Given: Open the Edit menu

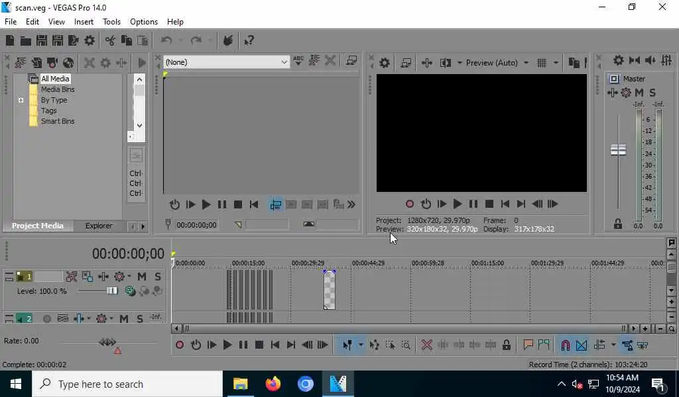Looking at the screenshot, I should [32, 22].
